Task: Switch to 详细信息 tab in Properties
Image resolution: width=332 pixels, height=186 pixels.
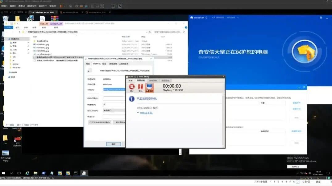Action: [x=113, y=64]
